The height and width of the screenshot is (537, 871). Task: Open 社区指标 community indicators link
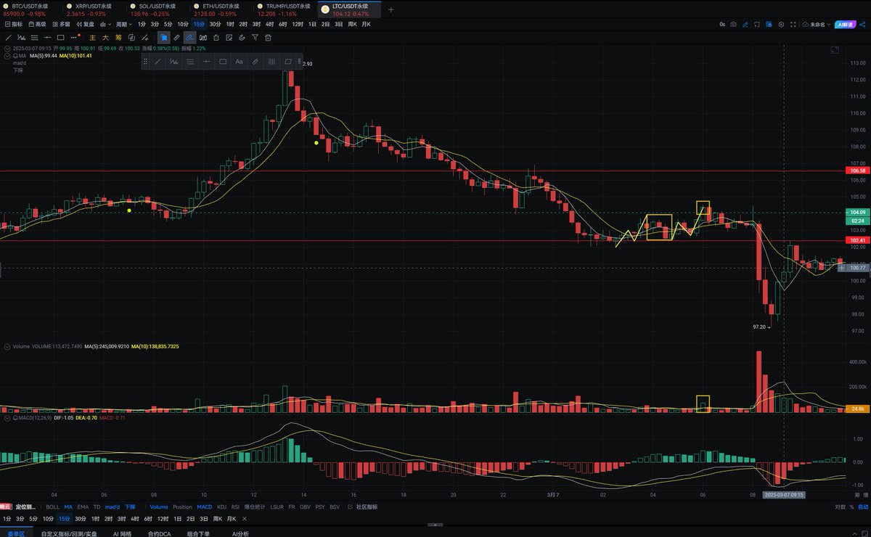(x=363, y=507)
